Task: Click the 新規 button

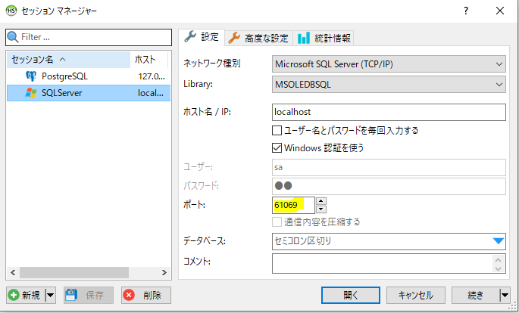Action: [x=27, y=295]
